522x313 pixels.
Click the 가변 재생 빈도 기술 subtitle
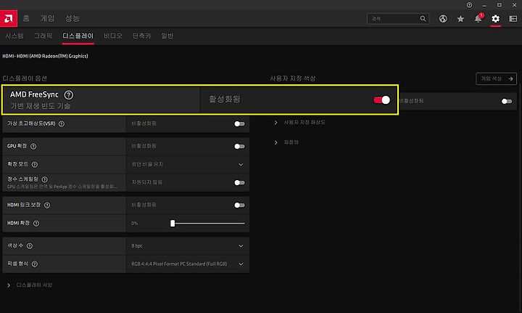tap(41, 106)
